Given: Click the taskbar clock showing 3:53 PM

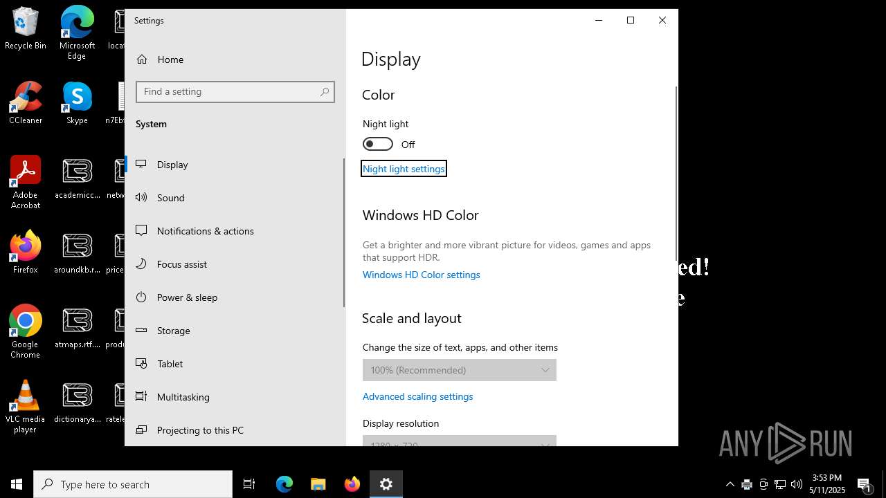Looking at the screenshot, I should 827,484.
